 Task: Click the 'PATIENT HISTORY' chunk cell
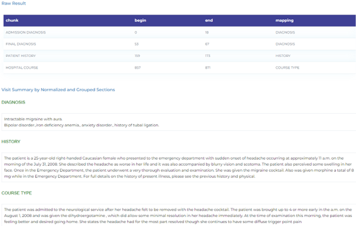[21, 56]
